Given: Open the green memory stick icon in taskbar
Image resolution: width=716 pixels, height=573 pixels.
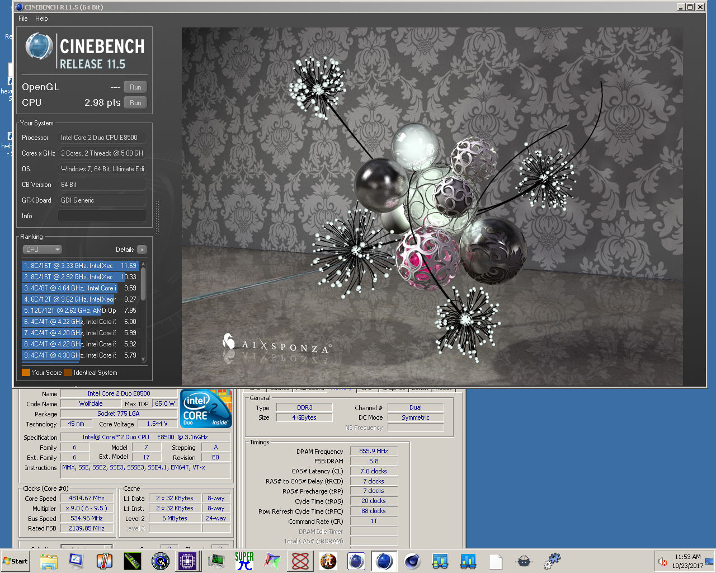Looking at the screenshot, I should click(133, 561).
